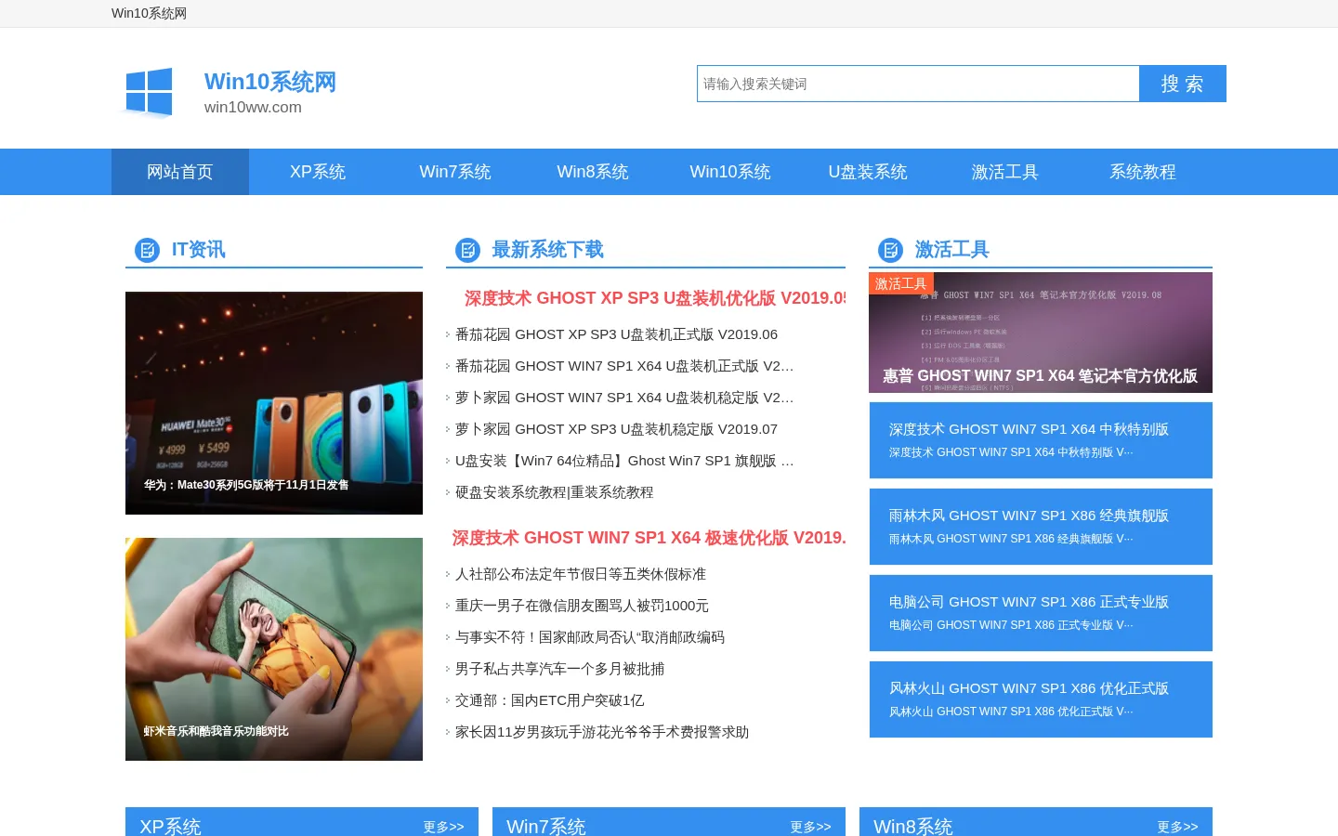Open 萝卜家园 GHOST WIN7 SP1 X64 U盘装机稳定版 link
This screenshot has height=836, width=1338.
coord(624,398)
